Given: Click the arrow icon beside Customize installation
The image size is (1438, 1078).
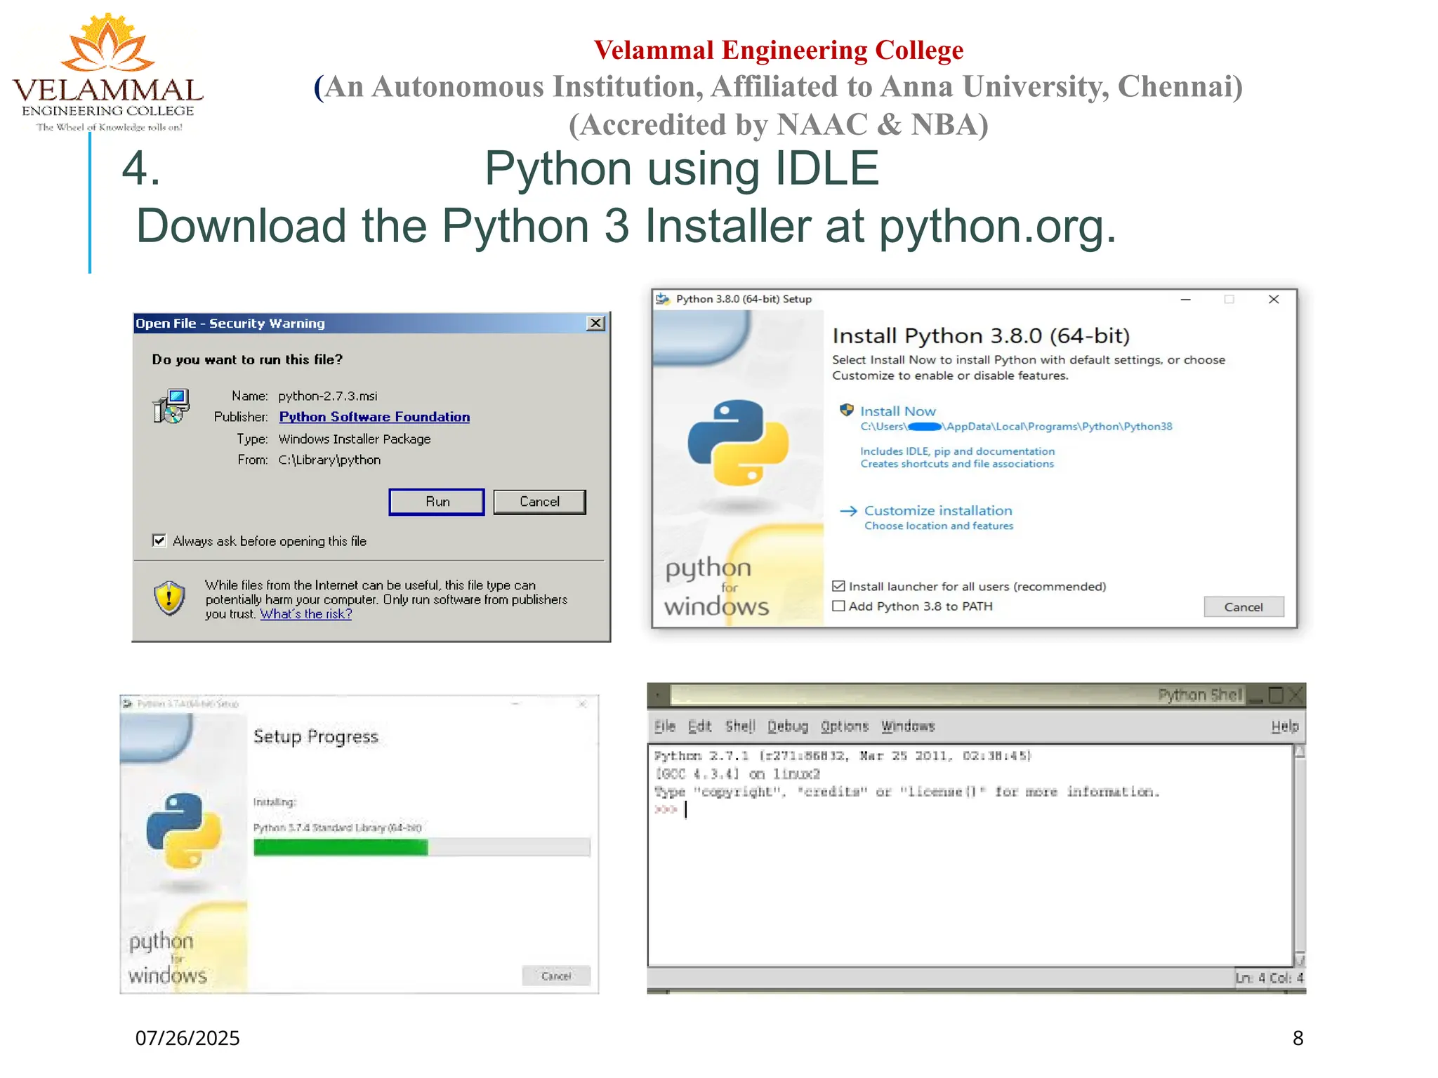Looking at the screenshot, I should pyautogui.click(x=848, y=511).
